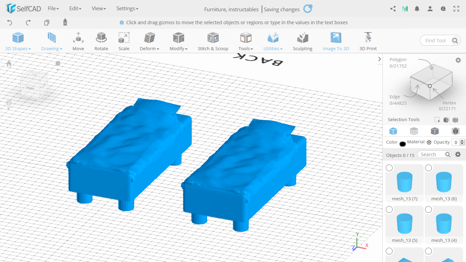This screenshot has width=466, height=262.
Task: Open the Tools dropdown
Action: [x=246, y=41]
